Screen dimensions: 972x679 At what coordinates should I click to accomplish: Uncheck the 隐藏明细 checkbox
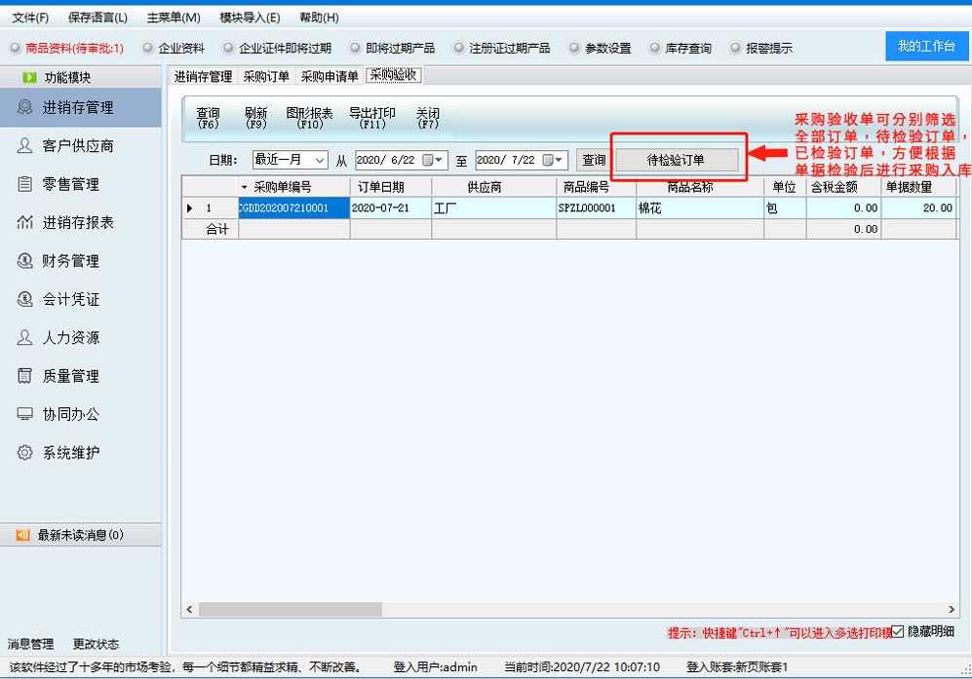click(898, 631)
